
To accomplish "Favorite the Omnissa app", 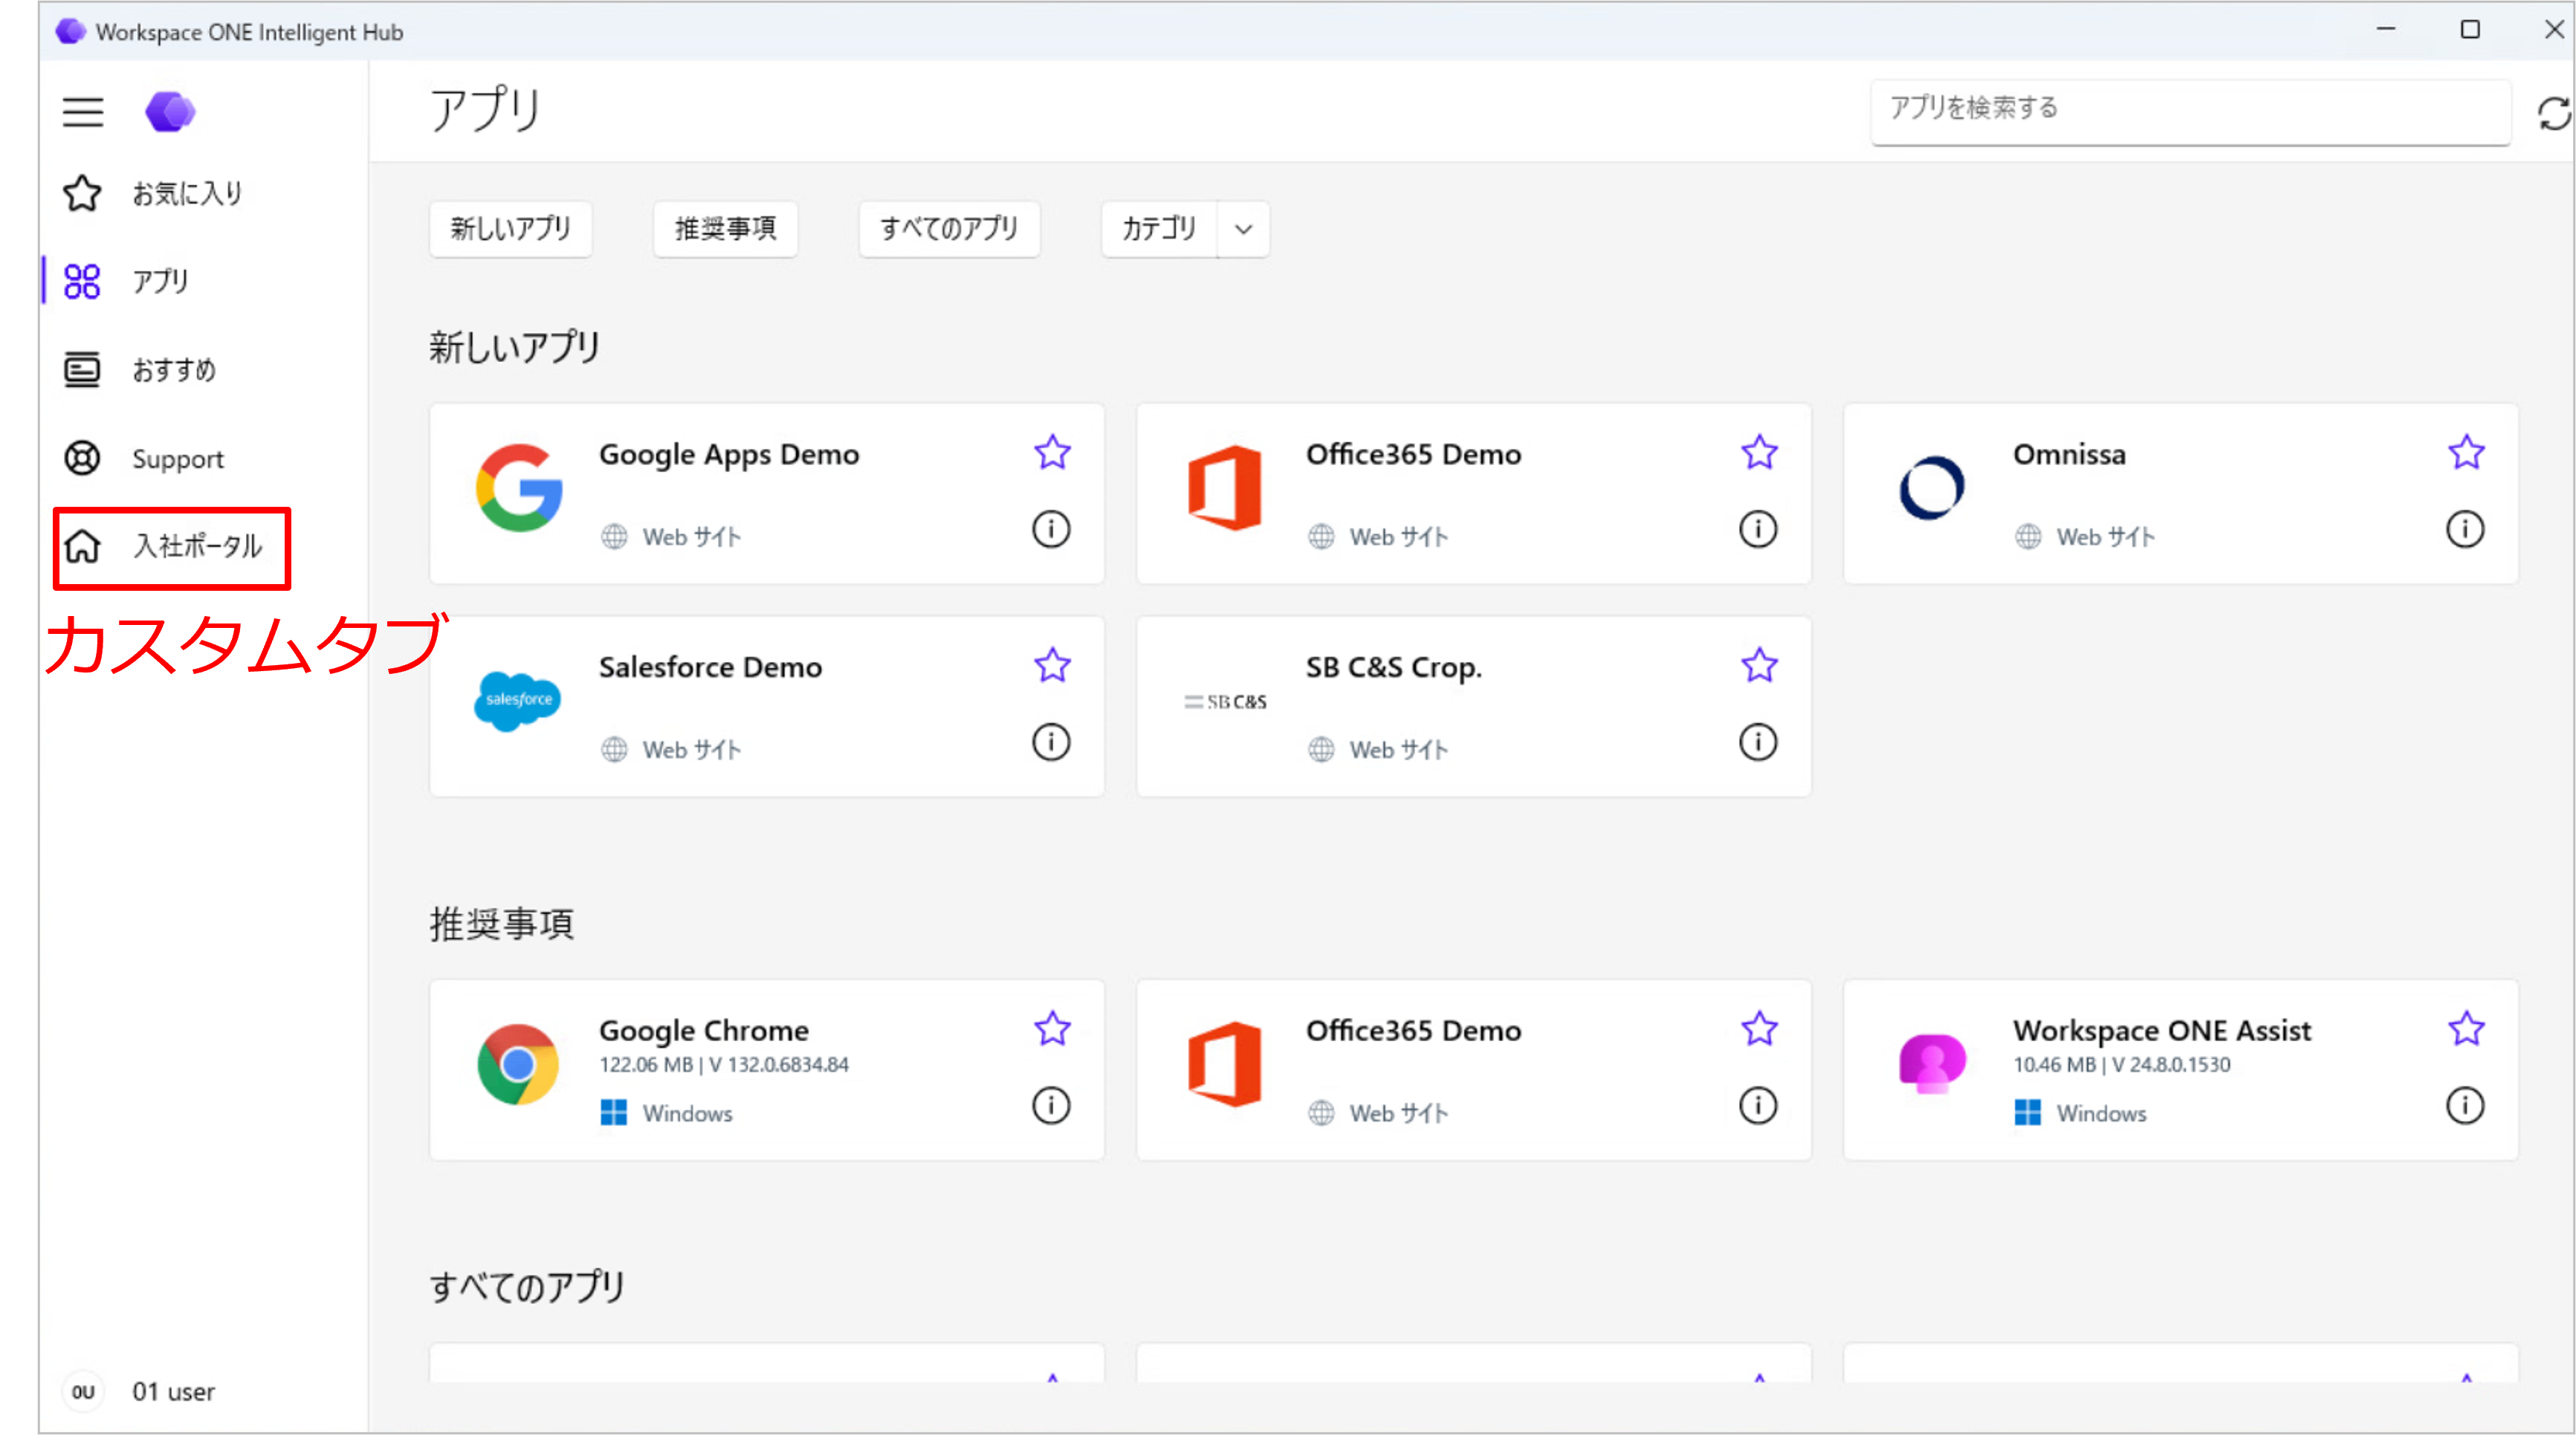I will click(2466, 453).
